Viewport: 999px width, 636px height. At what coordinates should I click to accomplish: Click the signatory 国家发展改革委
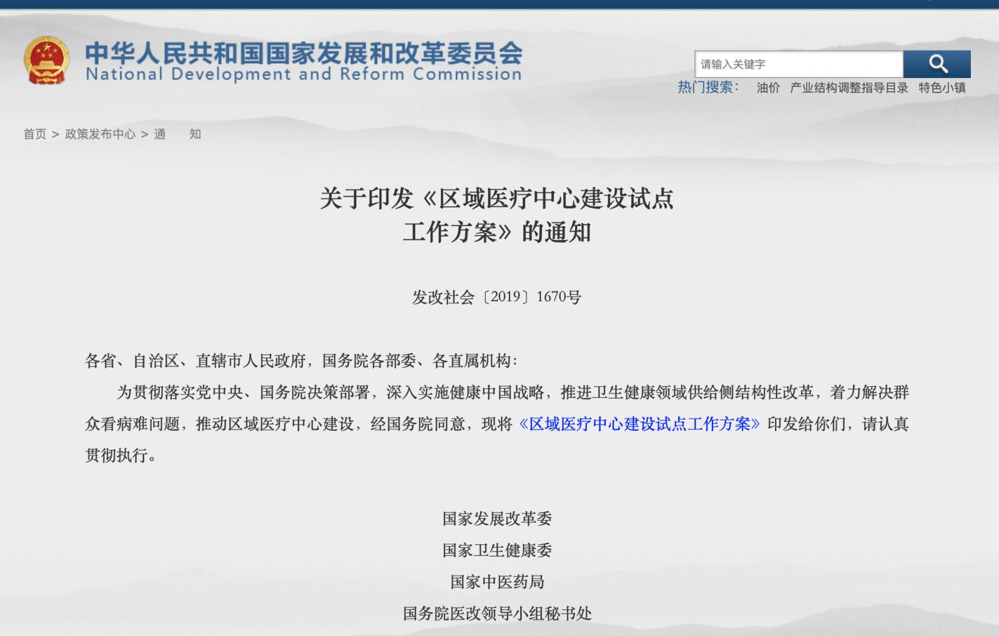pos(497,519)
